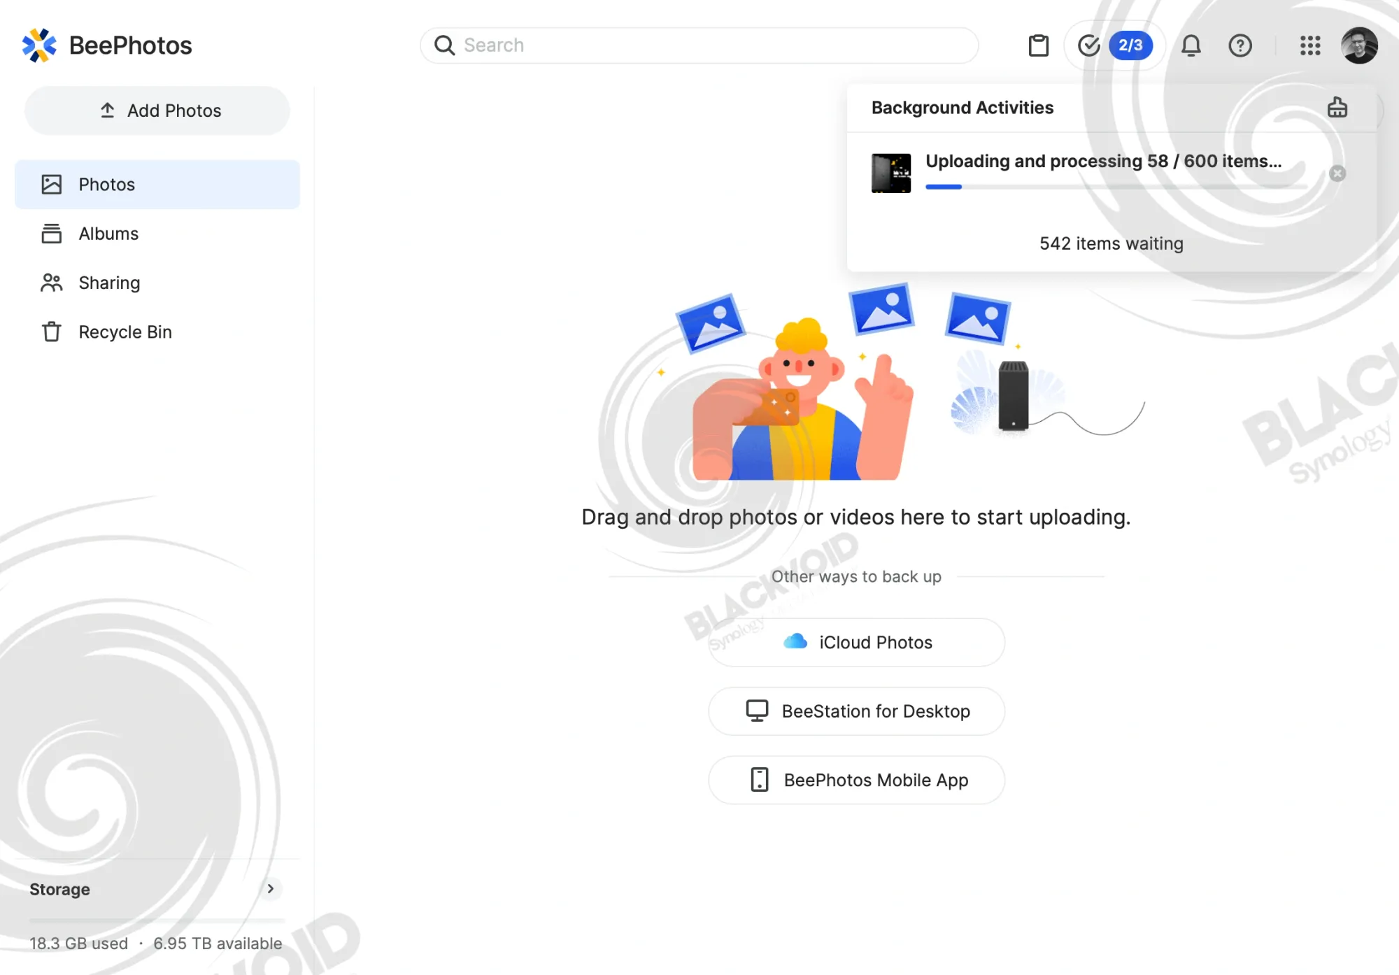Image resolution: width=1399 pixels, height=975 pixels.
Task: Click the '542 items waiting' text
Action: point(1112,243)
